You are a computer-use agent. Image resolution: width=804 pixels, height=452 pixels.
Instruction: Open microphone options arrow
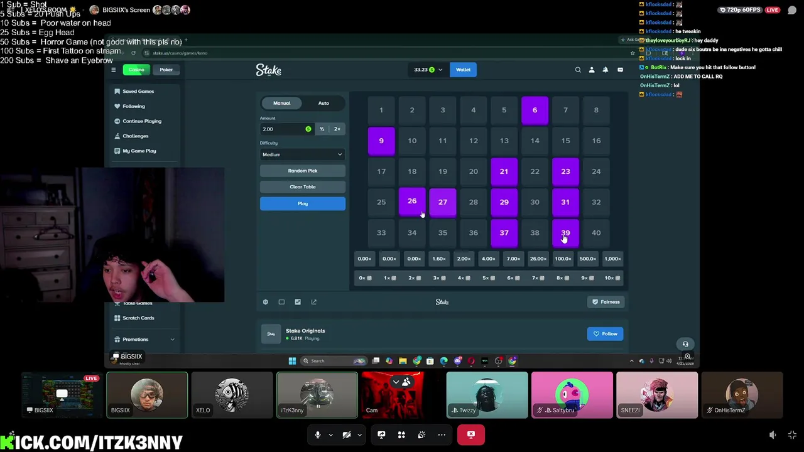(330, 434)
